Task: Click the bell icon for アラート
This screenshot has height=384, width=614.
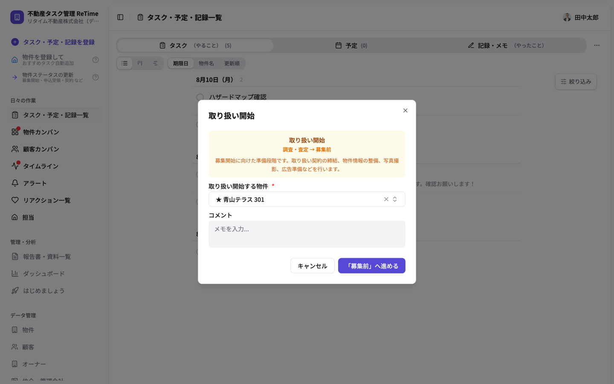Action: pyautogui.click(x=15, y=183)
